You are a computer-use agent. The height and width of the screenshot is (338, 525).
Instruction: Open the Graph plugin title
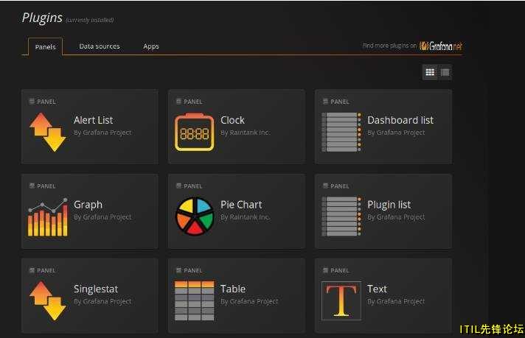[88, 205]
